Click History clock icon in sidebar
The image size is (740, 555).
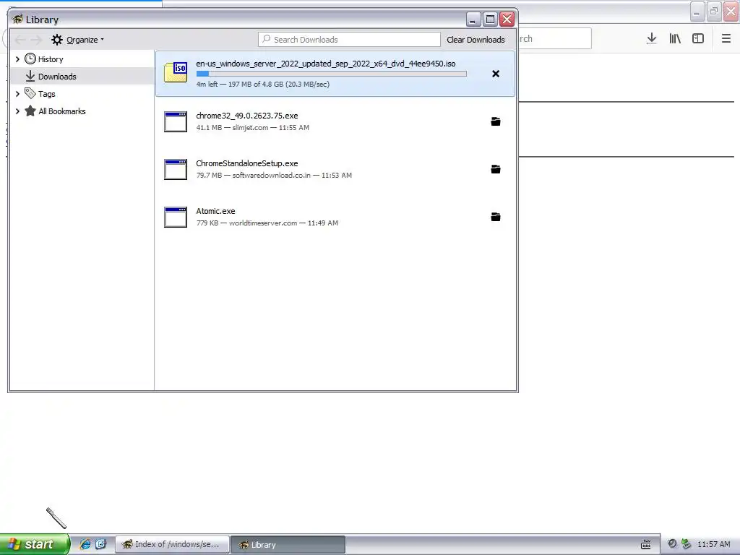pos(30,59)
